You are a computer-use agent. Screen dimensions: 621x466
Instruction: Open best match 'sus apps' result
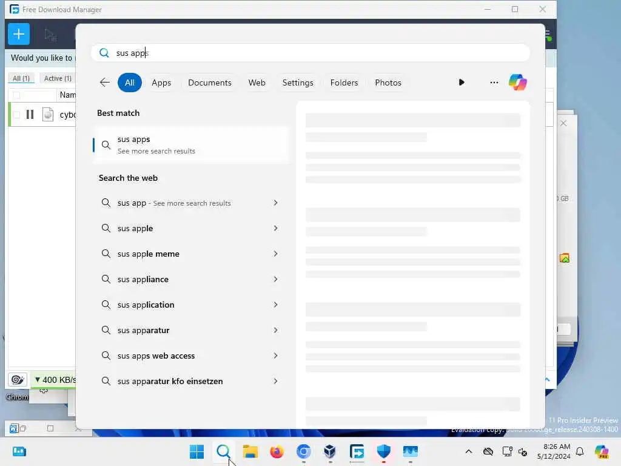[191, 145]
